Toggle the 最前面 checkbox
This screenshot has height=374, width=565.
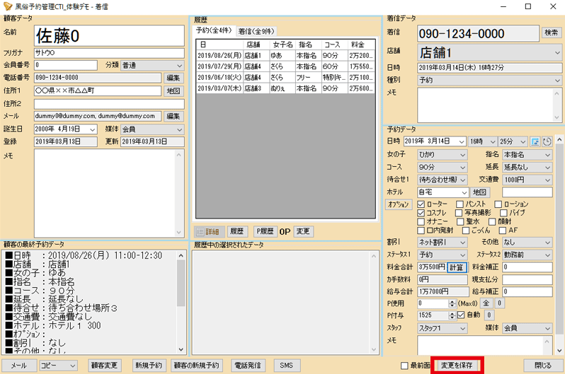[404, 366]
